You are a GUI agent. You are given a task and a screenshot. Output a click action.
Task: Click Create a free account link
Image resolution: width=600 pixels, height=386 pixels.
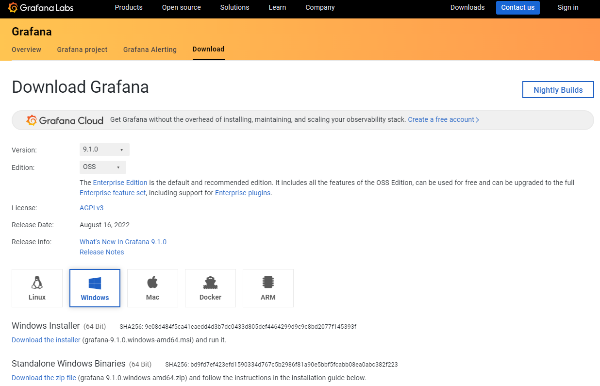(x=444, y=119)
